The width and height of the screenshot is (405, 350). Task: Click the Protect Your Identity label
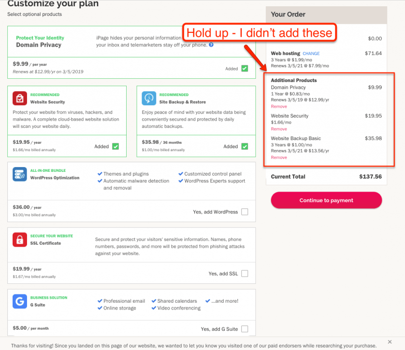40,38
